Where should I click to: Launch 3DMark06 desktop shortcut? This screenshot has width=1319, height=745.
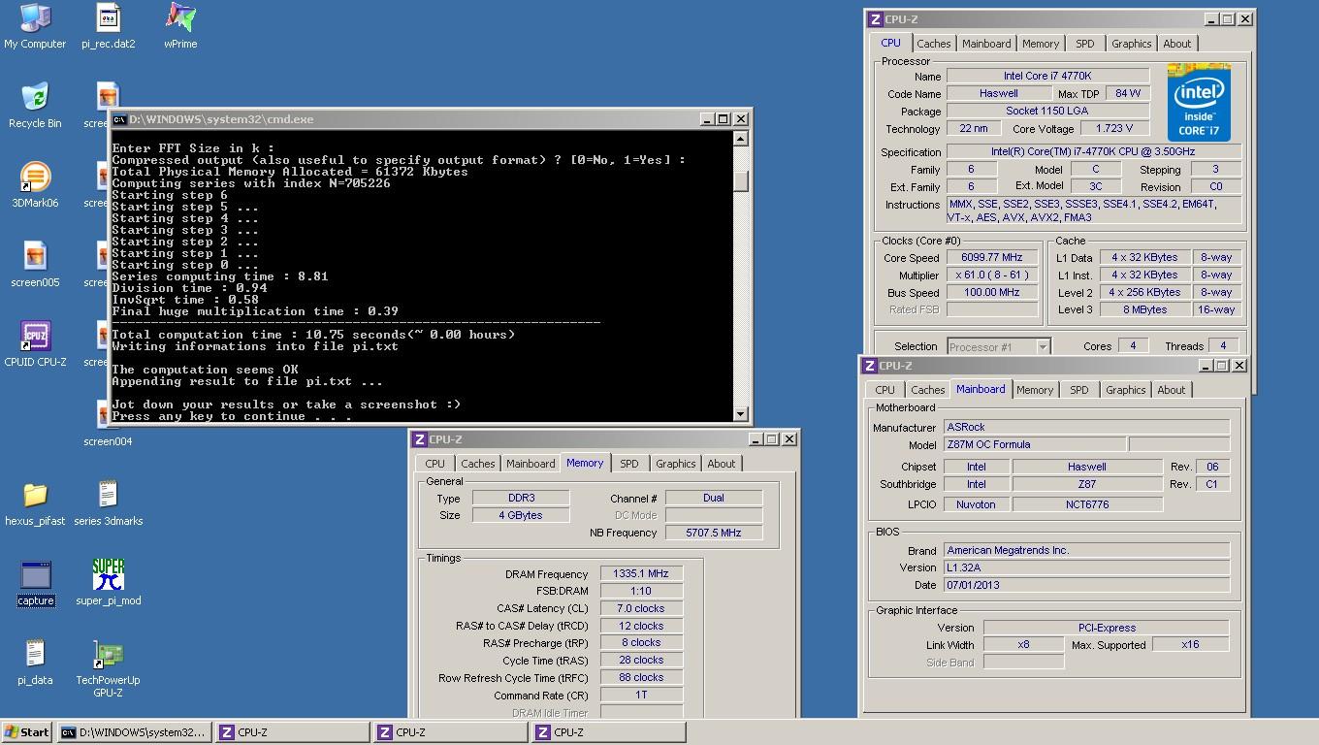point(35,185)
